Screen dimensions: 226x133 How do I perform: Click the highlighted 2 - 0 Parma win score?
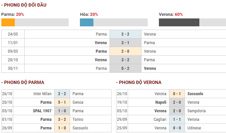[x=125, y=51]
